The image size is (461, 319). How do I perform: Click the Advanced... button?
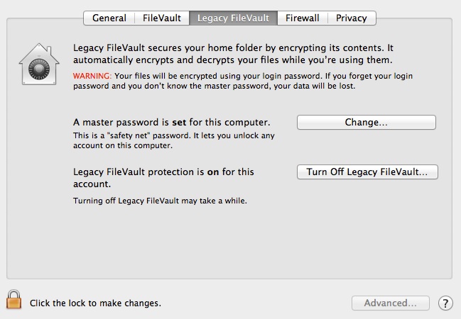pyautogui.click(x=390, y=303)
